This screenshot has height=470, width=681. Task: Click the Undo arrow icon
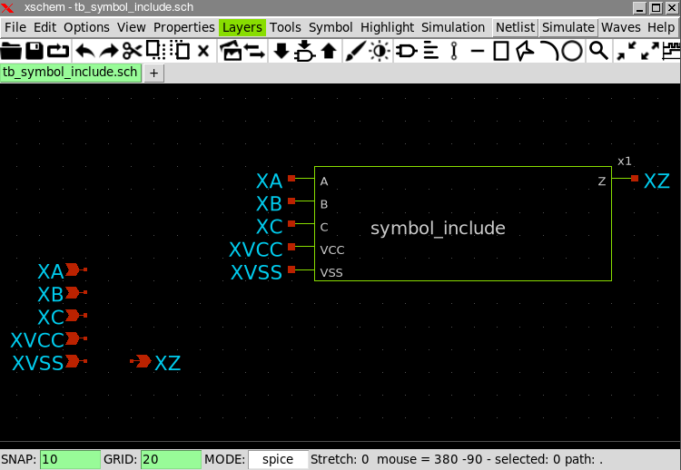[x=84, y=51]
